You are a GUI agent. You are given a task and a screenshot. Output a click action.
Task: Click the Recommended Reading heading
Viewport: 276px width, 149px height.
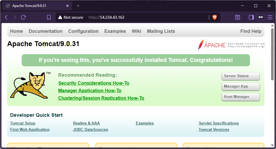87,75
